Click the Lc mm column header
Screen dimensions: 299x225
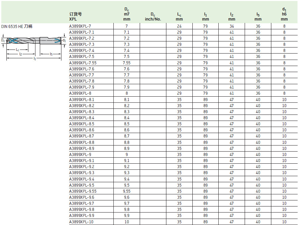coord(179,17)
